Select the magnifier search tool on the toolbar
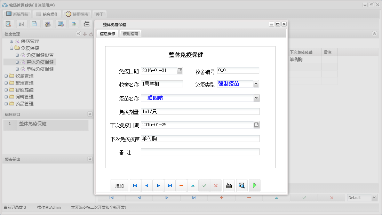Screen dimensions: 382x215 pyautogui.click(x=8, y=24)
